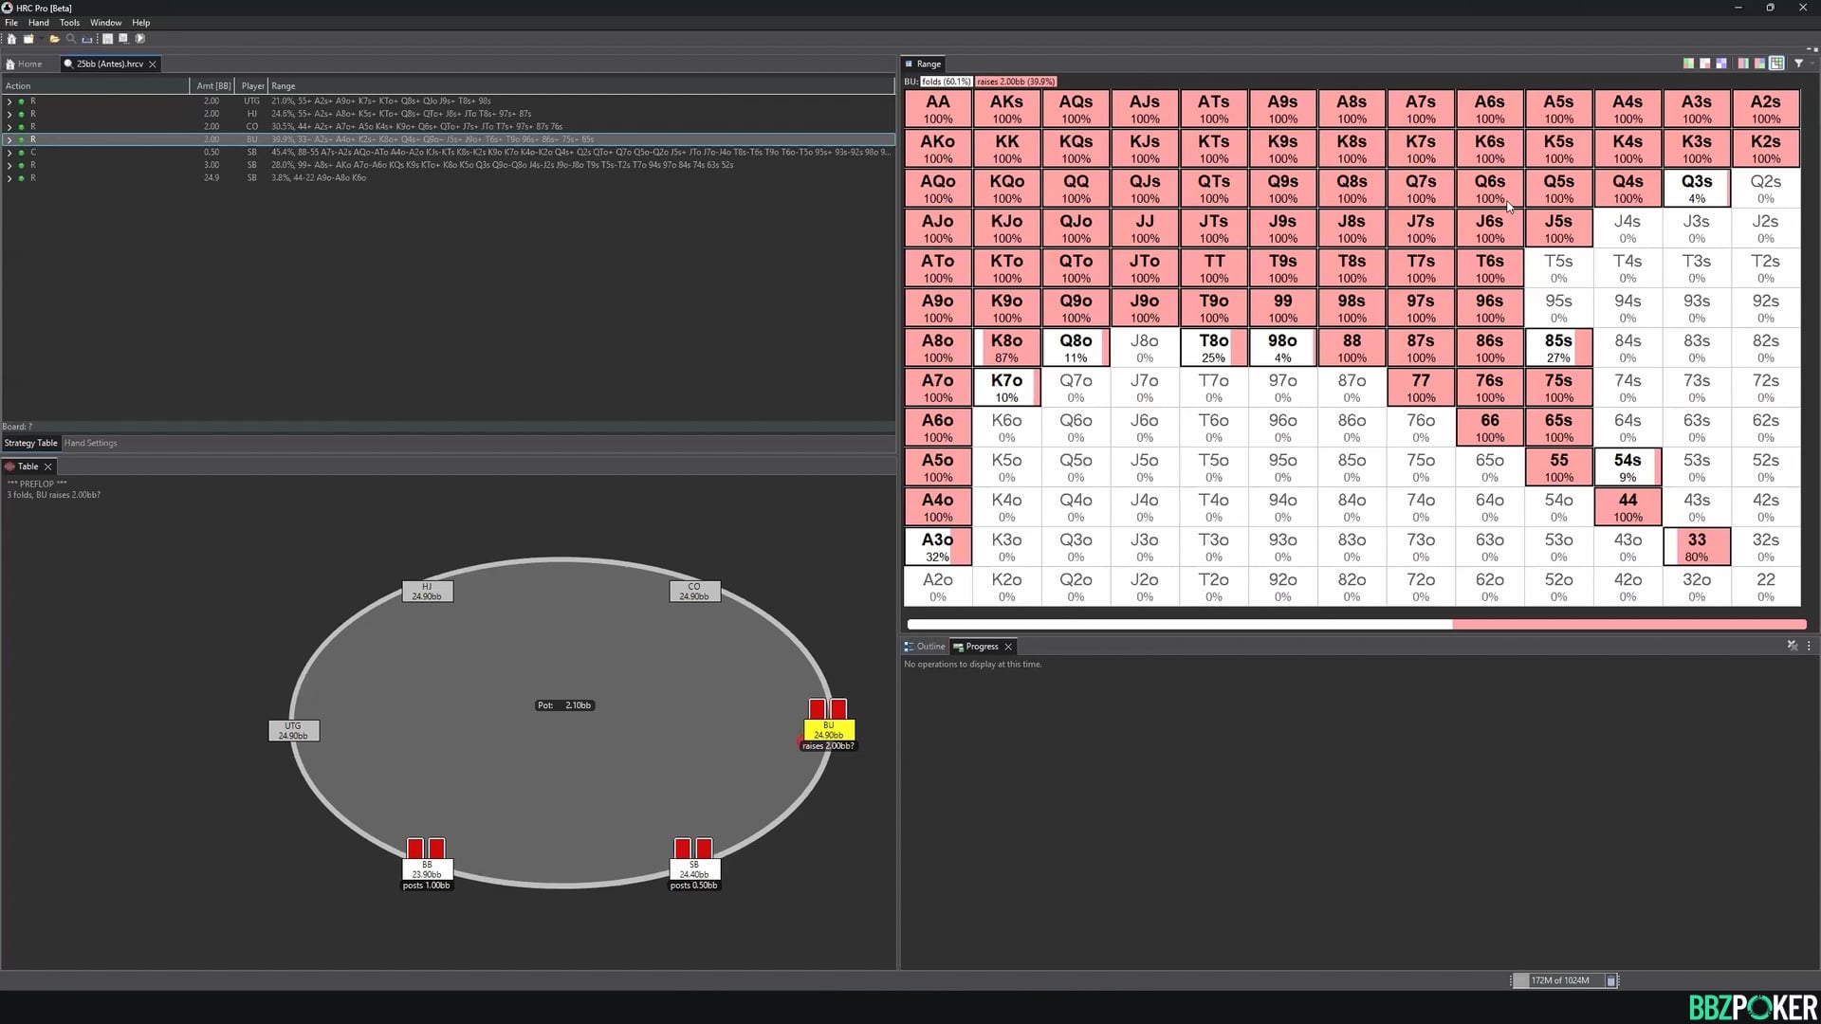Open the Hand menu

[x=38, y=22]
